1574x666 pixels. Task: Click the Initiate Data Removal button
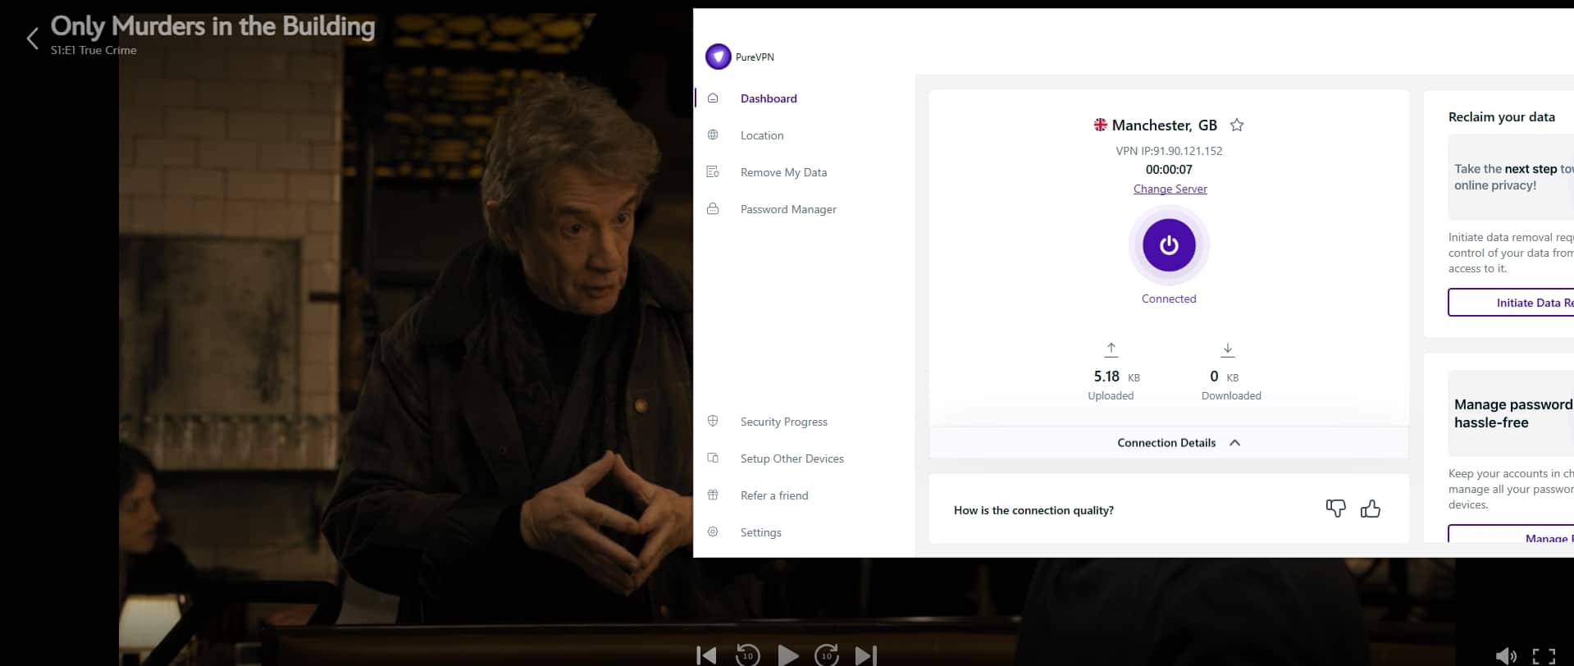pyautogui.click(x=1511, y=303)
